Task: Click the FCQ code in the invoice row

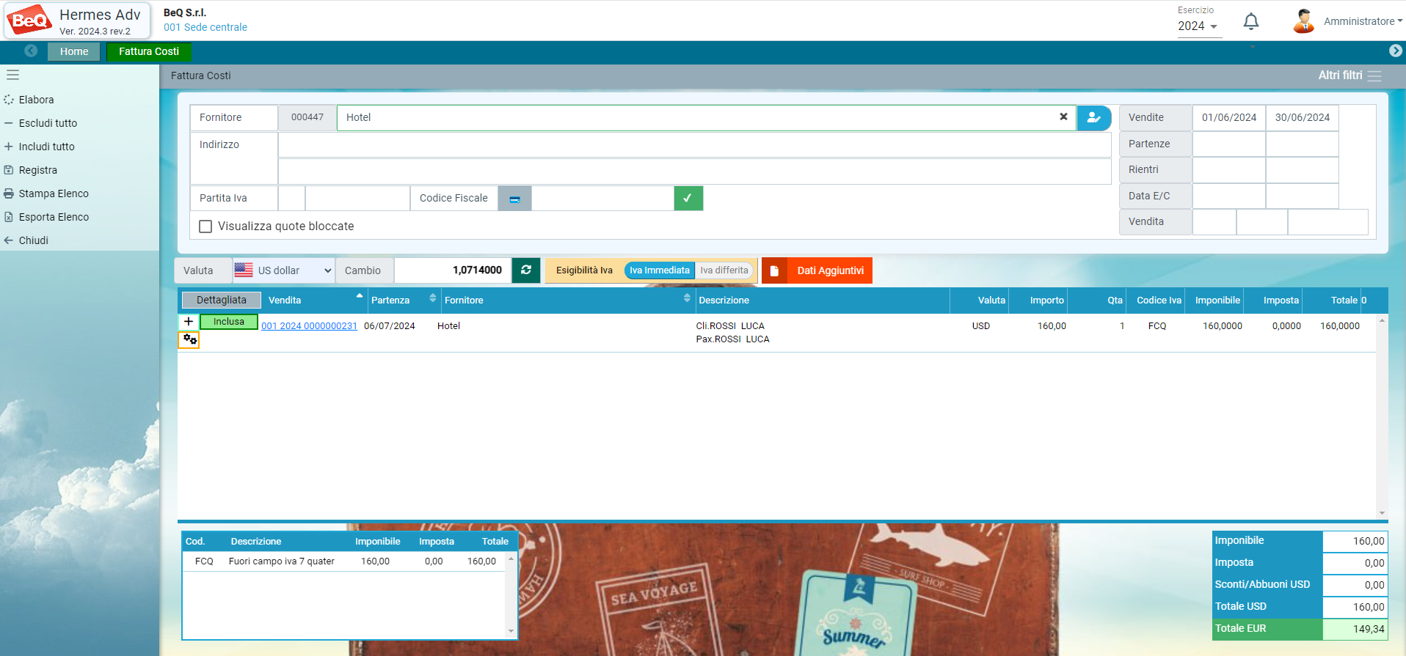Action: (1157, 326)
